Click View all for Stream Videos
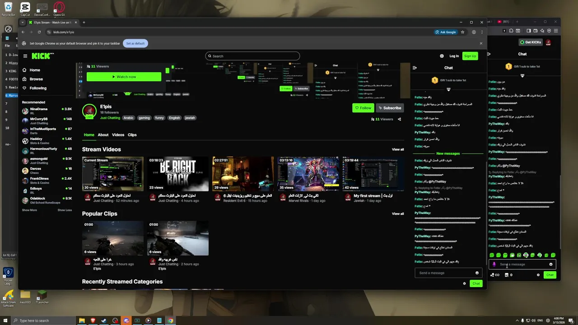Screen dimensions: 578x325 click(398, 149)
